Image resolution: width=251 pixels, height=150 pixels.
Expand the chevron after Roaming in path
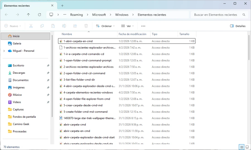point(88,15)
